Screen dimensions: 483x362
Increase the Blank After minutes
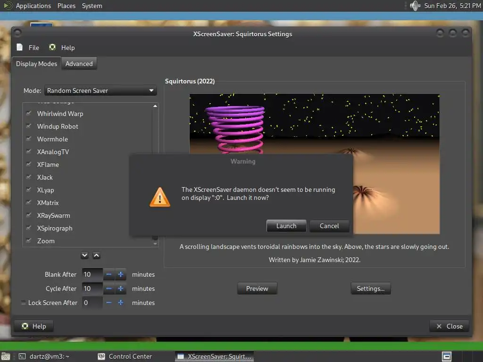point(121,274)
